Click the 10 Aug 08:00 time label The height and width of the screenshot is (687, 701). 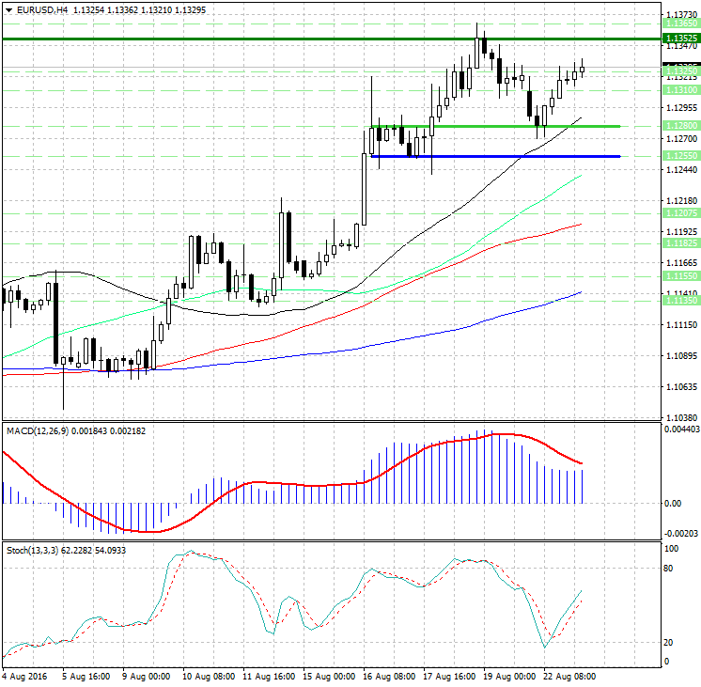[x=209, y=677]
